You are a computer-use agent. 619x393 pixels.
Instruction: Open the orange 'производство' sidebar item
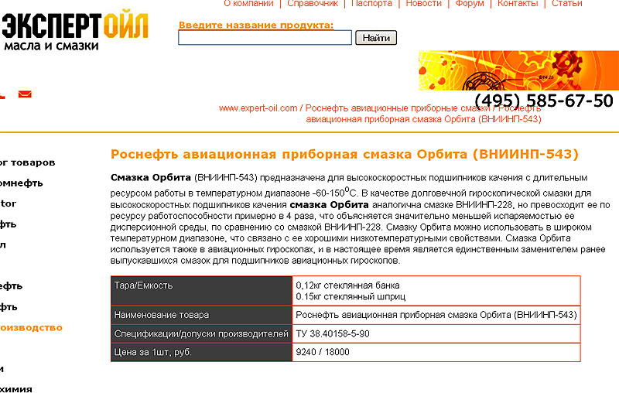[31, 328]
